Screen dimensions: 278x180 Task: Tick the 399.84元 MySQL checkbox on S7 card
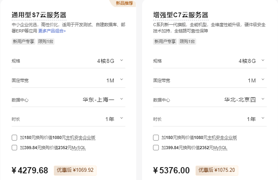click(14, 148)
